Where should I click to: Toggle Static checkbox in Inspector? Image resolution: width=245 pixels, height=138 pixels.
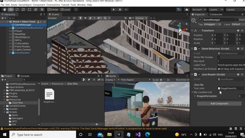(x=237, y=20)
